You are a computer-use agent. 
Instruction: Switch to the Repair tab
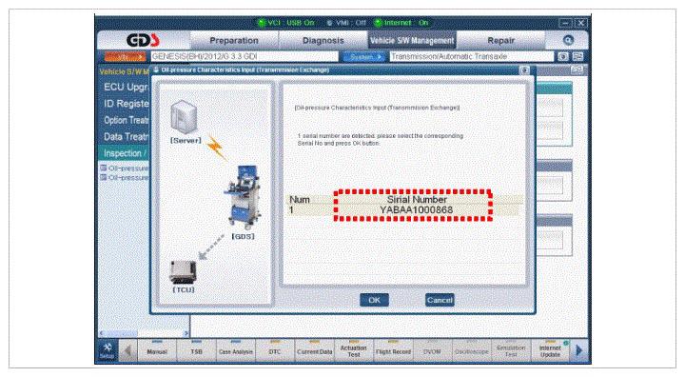(x=500, y=40)
